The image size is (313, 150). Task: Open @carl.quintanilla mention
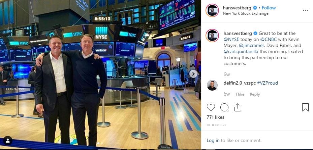241,52
